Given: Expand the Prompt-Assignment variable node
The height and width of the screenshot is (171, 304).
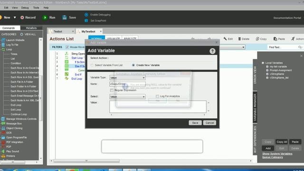Looking at the screenshot, I should (x=267, y=70).
